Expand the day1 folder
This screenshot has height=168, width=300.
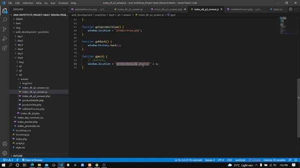tap(20, 36)
